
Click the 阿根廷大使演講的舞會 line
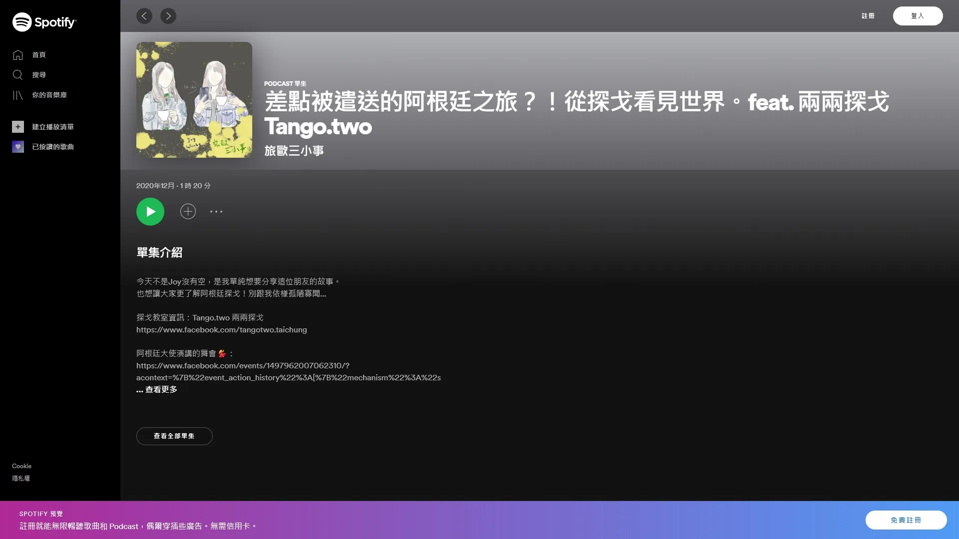click(185, 354)
